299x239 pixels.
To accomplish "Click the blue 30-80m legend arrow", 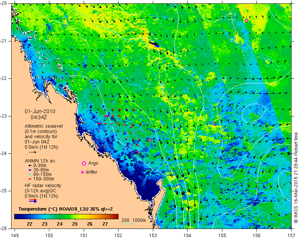I will point(30,170).
